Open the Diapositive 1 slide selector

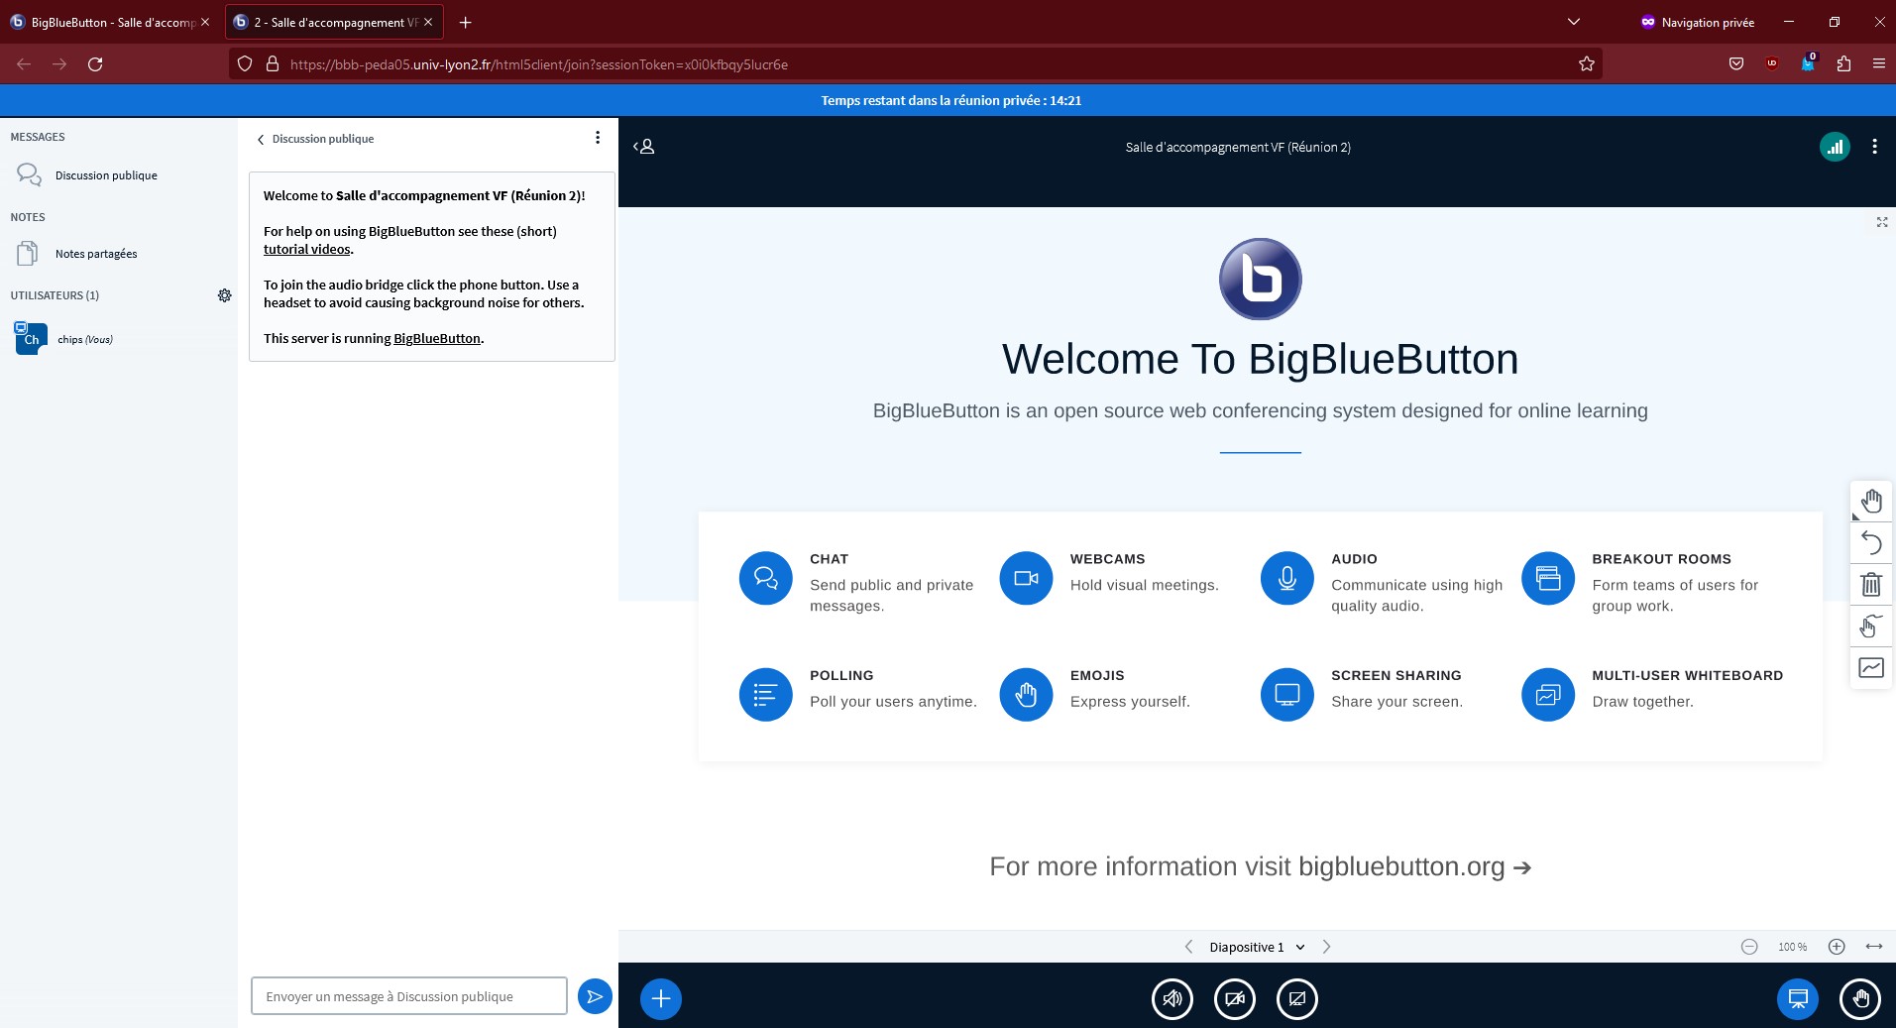(1254, 947)
